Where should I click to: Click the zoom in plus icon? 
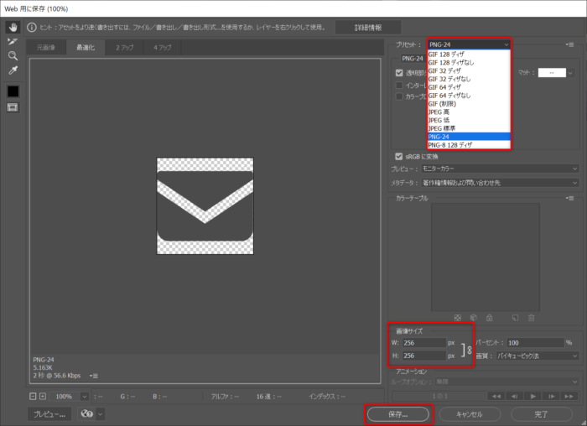click(43, 396)
